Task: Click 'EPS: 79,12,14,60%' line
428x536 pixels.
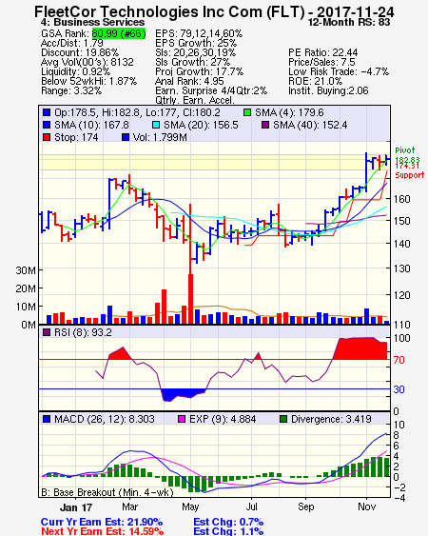Action: coord(199,33)
